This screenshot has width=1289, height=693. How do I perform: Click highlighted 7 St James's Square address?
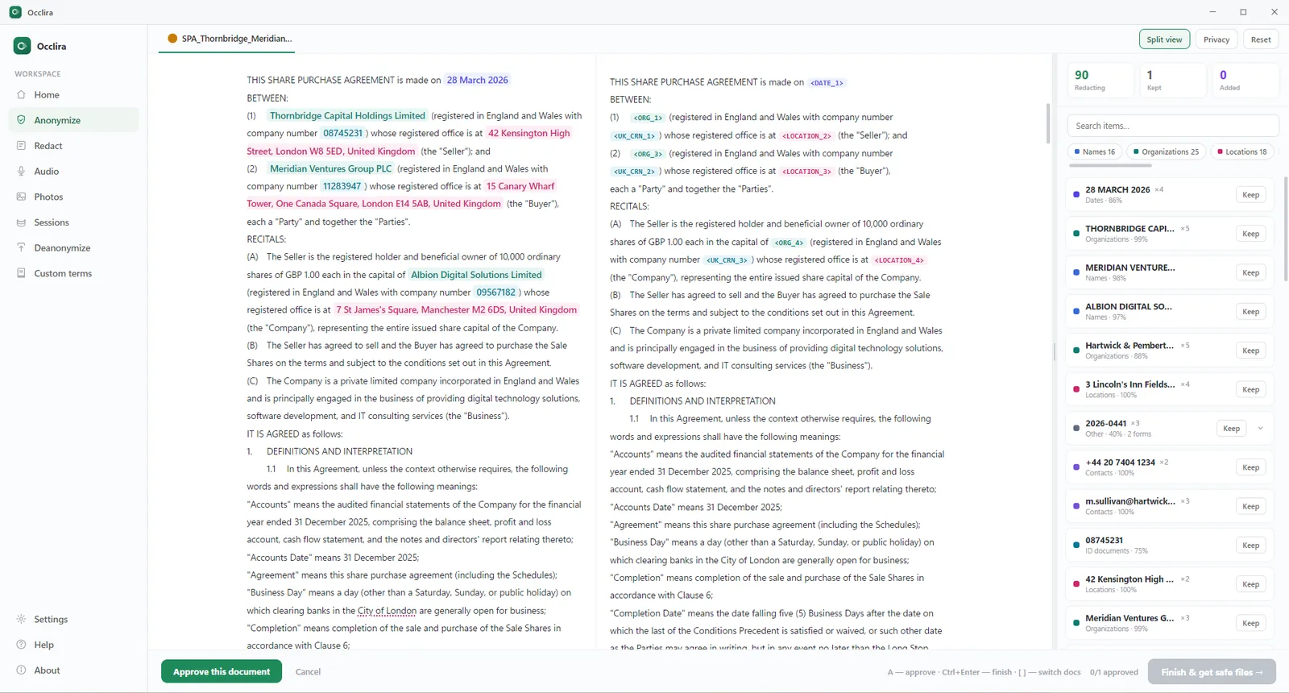click(x=457, y=309)
